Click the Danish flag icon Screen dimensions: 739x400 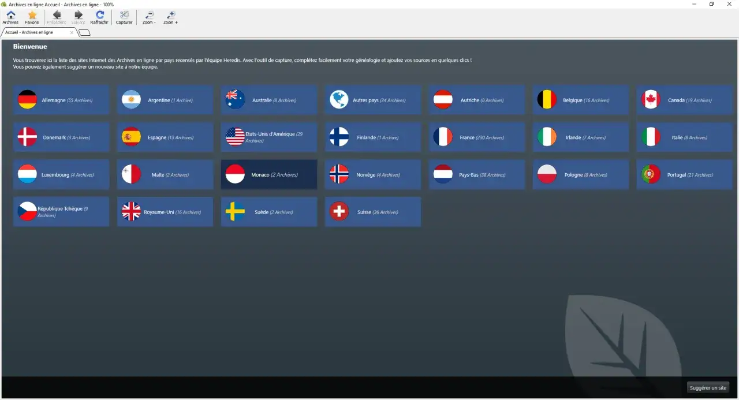[x=27, y=137]
